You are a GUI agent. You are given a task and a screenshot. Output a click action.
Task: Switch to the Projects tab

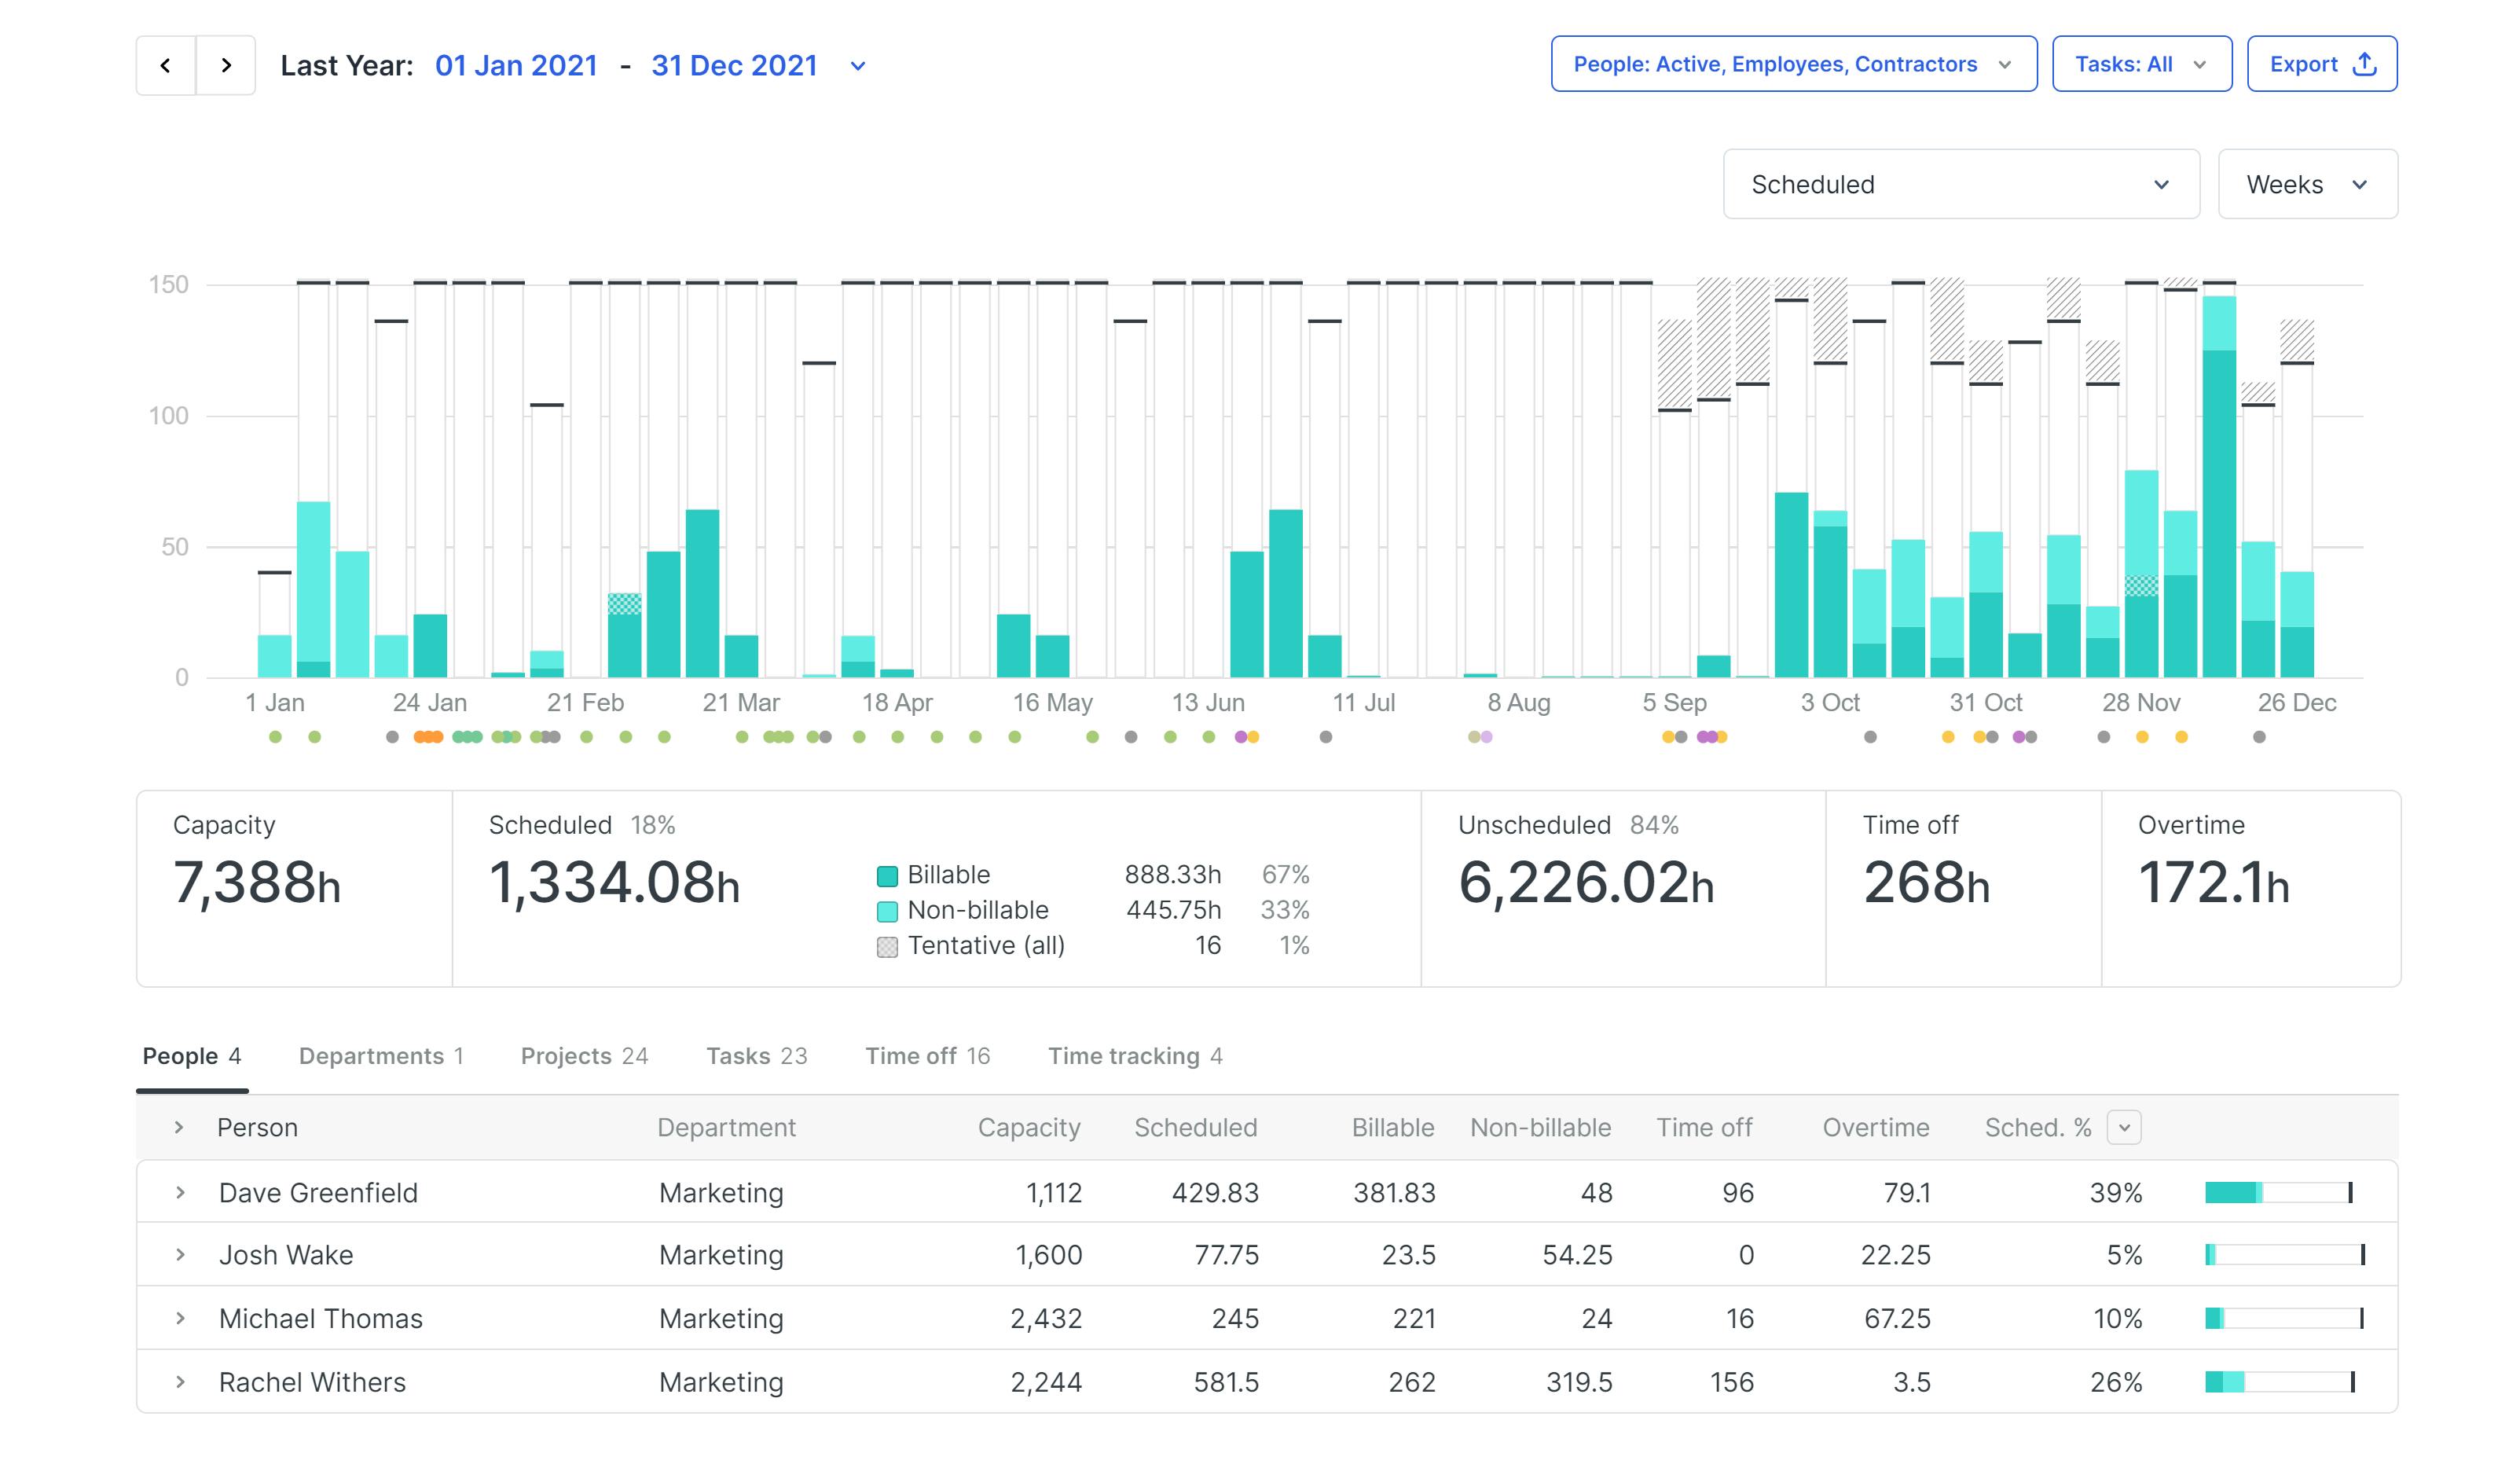click(584, 1056)
